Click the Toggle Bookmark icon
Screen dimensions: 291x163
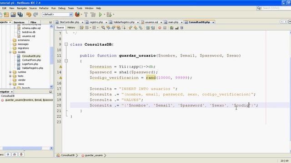click(x=140, y=28)
